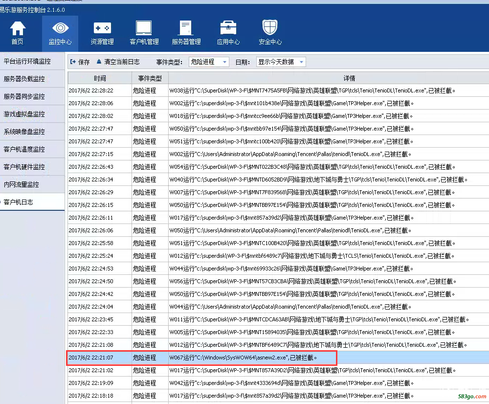Screen dimensions: 489x404
Task: Open the 首页 home icon
Action: click(18, 33)
